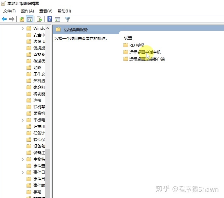Expand the 生物特 tree node
Image resolution: width=224 pixels, height=198 pixels.
coord(23,159)
